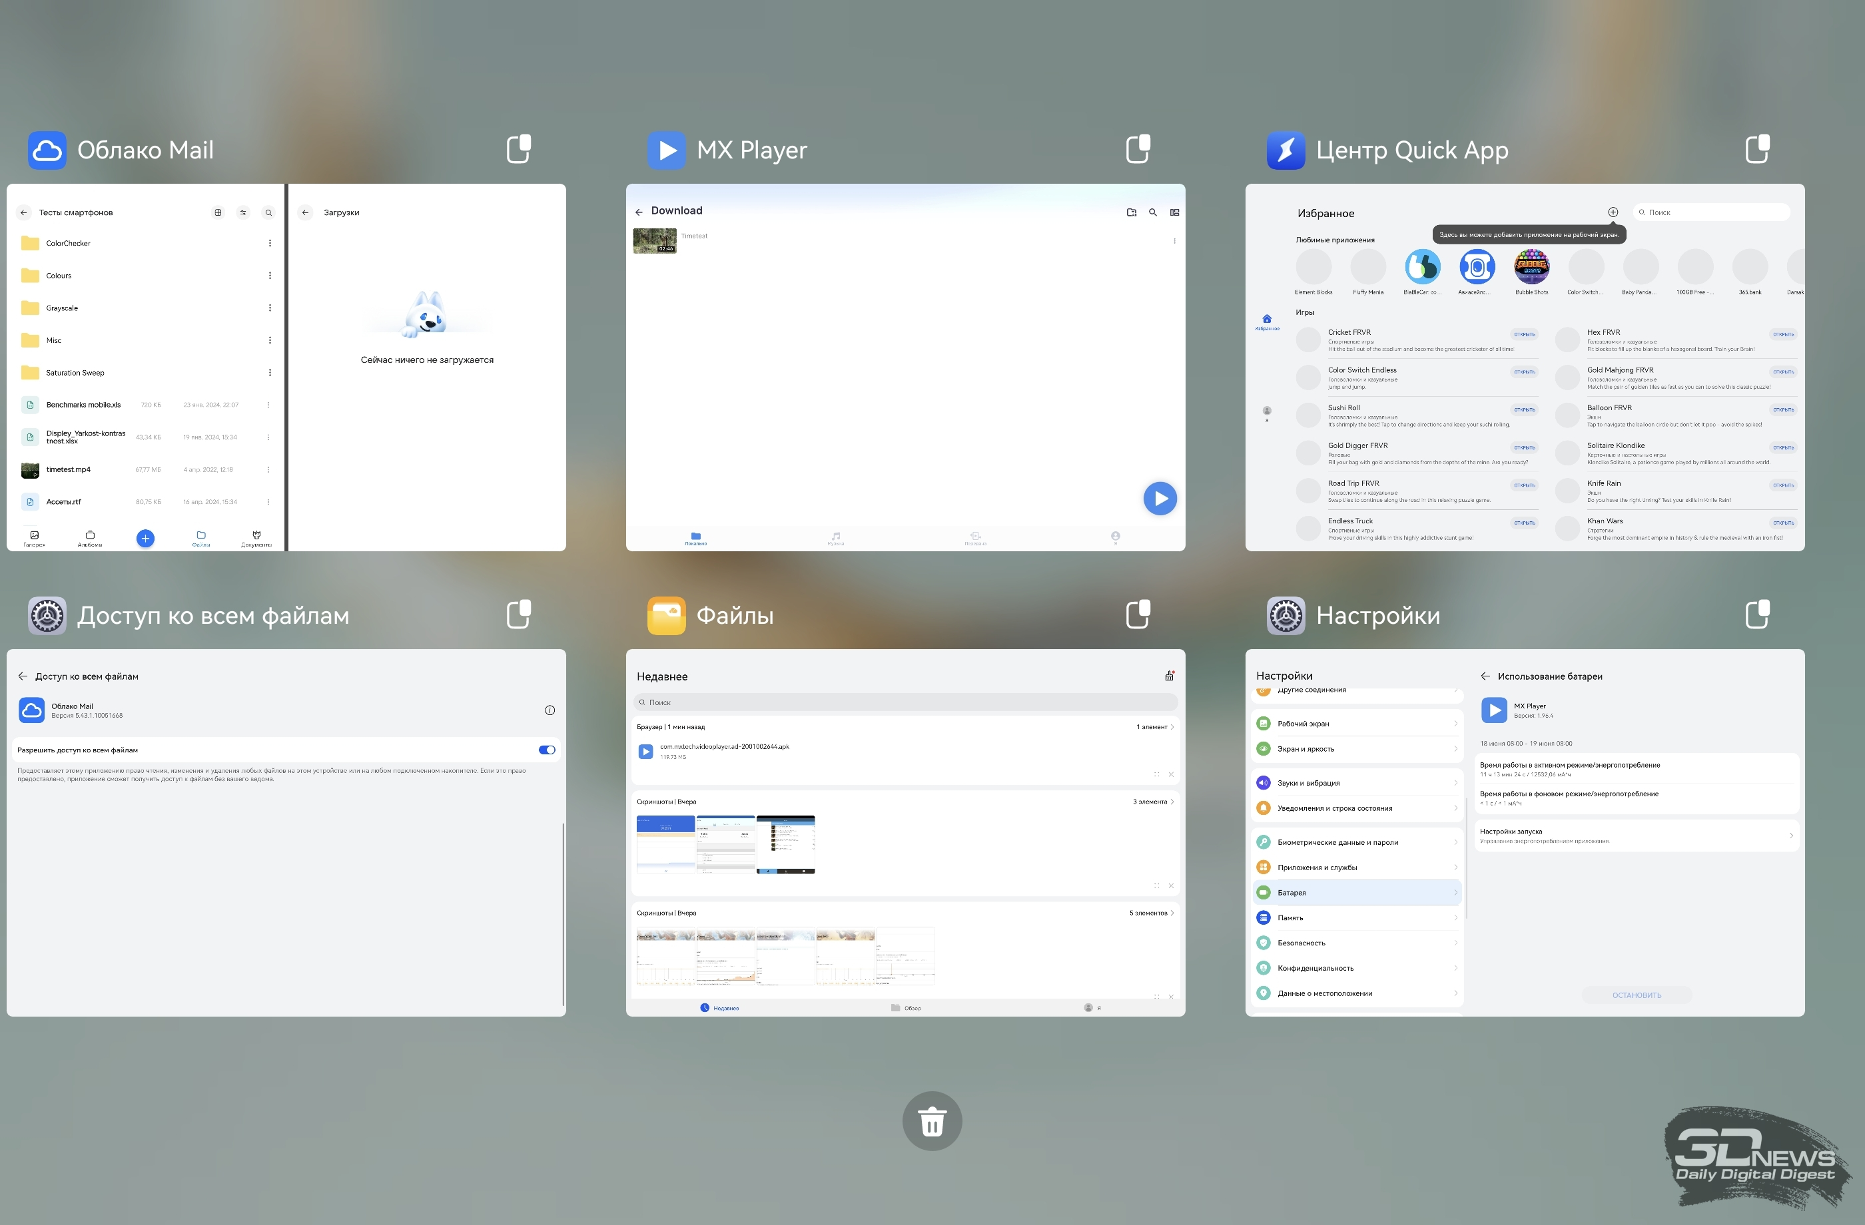This screenshot has height=1225, width=1865.
Task: Switch to Обзор tab in Файлы
Action: tap(906, 1007)
